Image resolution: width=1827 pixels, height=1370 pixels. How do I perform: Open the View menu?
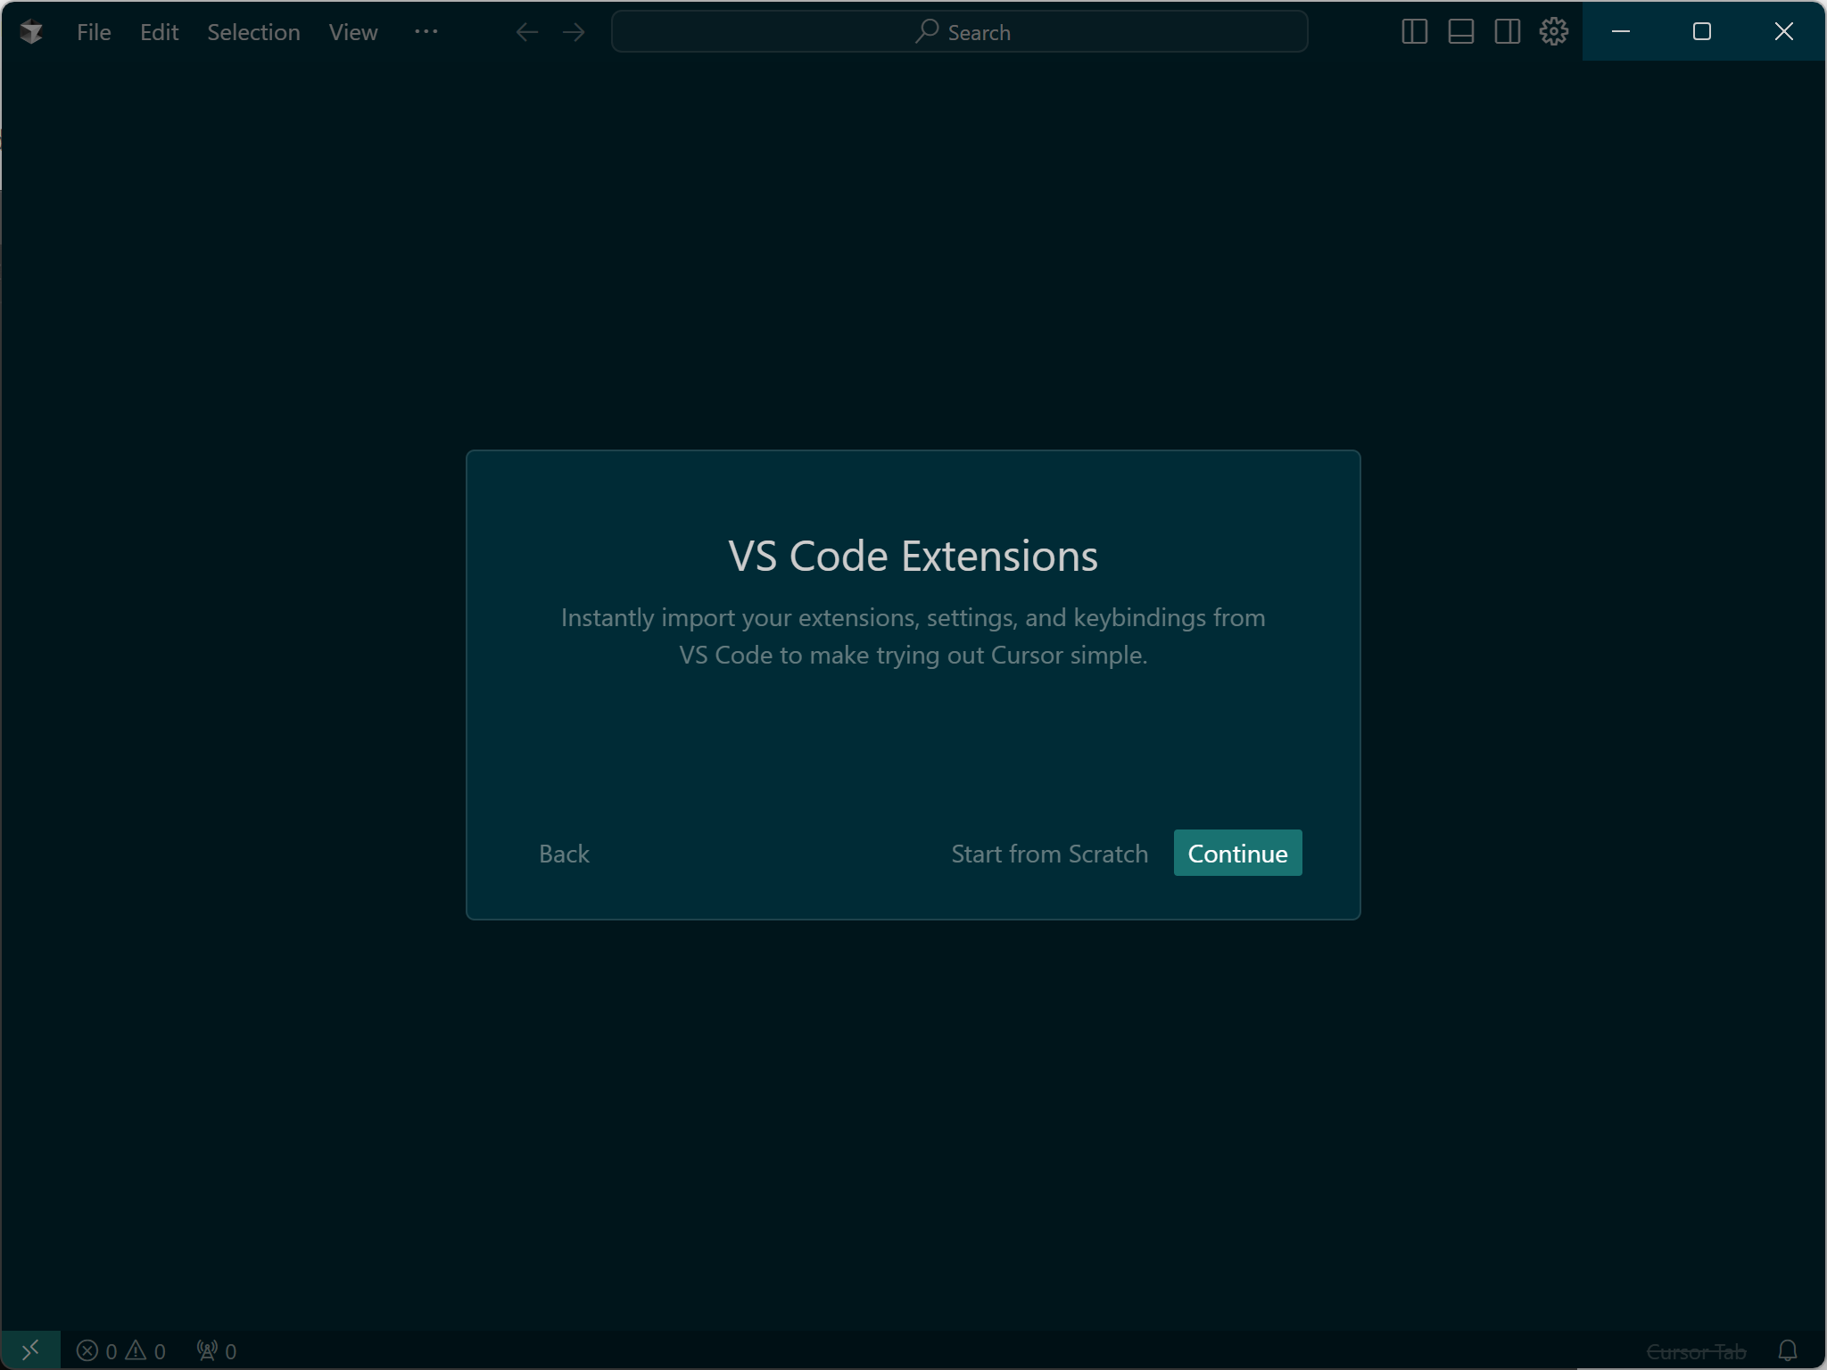(x=353, y=32)
